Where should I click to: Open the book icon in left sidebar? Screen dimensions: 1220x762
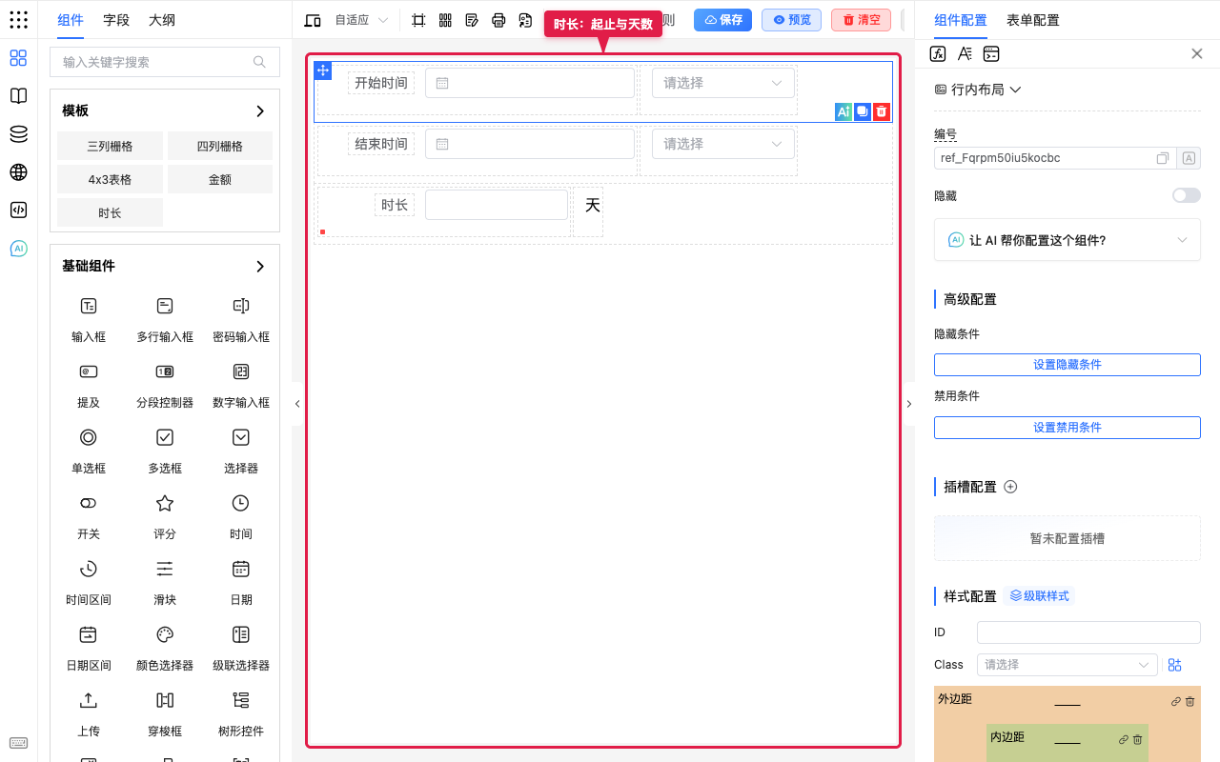18,96
